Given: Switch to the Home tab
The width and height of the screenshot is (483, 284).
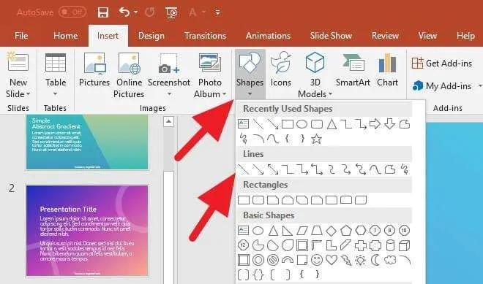Looking at the screenshot, I should pos(65,36).
